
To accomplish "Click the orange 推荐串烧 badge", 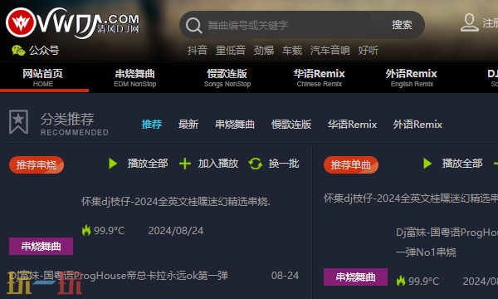I will point(37,165).
